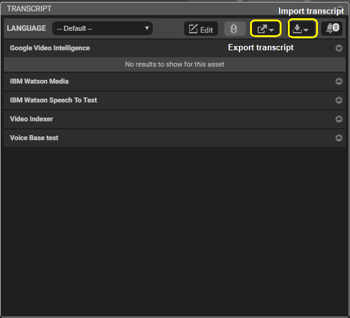The height and width of the screenshot is (318, 350).
Task: Click the pencil Edit transcript button
Action: point(201,28)
